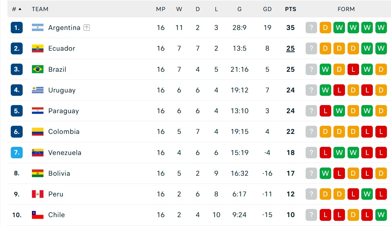
Task: Click Chile's green W form badge
Action: 381,215
